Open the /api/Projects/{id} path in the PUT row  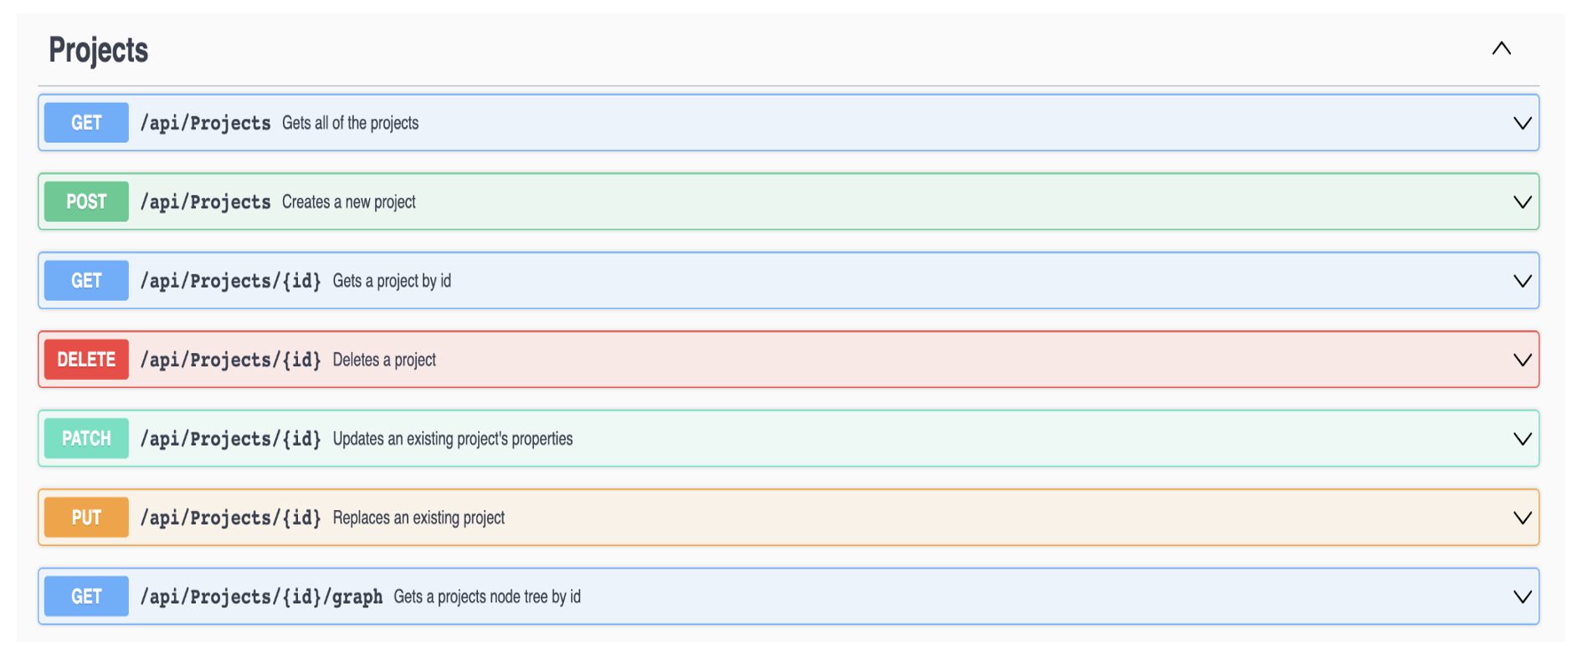pyautogui.click(x=230, y=518)
